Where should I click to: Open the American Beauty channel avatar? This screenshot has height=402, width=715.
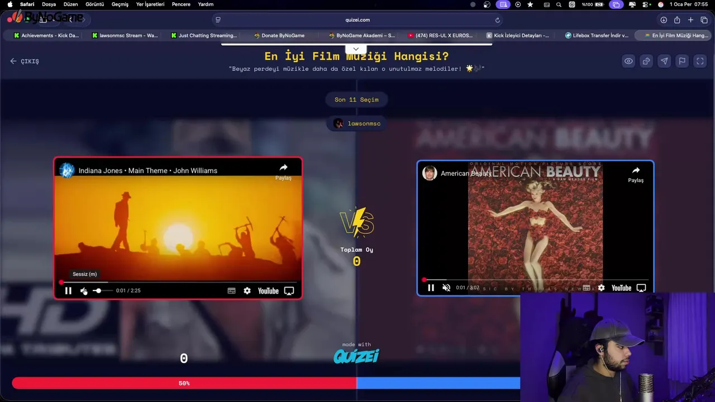point(430,173)
